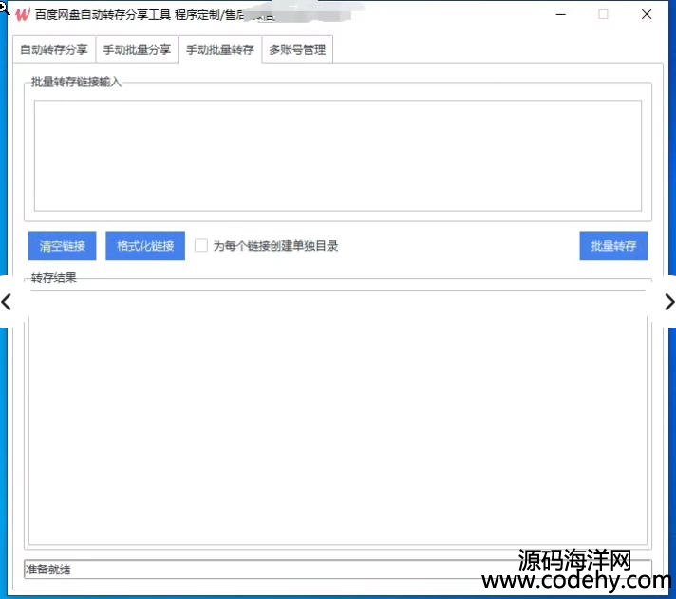Start transfer with 批量转存 button
This screenshot has width=676, height=599.
(x=613, y=246)
